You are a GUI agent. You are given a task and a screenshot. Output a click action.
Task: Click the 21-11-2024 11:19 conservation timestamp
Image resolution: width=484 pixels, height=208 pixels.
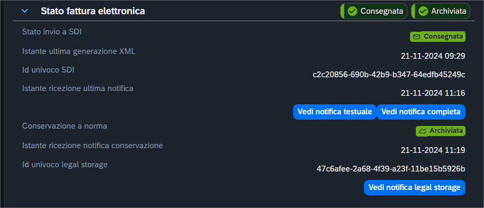[x=433, y=150]
